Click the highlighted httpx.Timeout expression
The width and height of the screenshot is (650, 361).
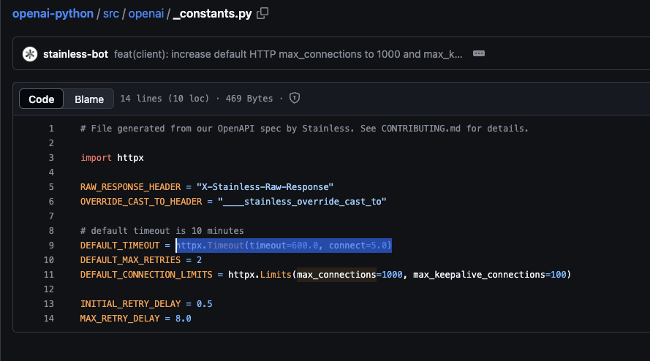284,246
